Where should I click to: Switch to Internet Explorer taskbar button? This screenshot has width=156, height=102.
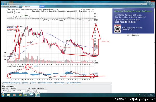point(37,95)
